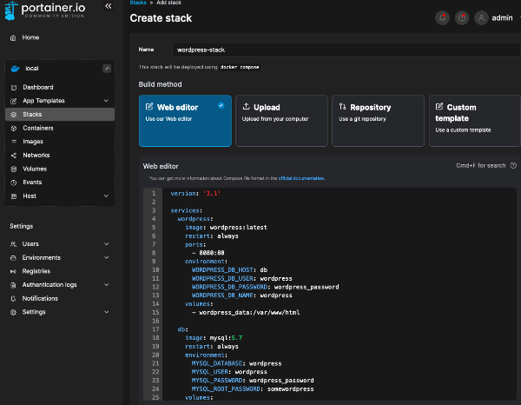Image resolution: width=521 pixels, height=405 pixels.
Task: Click the Stacks layers icon
Action: click(x=14, y=115)
